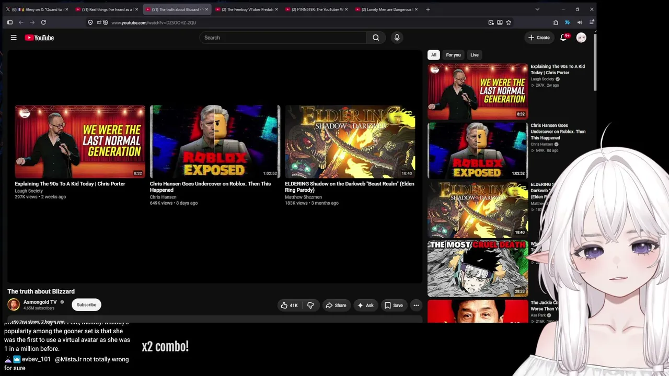Open sidebar 'Eldering Shadow Darkweb' thumbnail
Viewport: 669px width, 376px height.
point(478,209)
